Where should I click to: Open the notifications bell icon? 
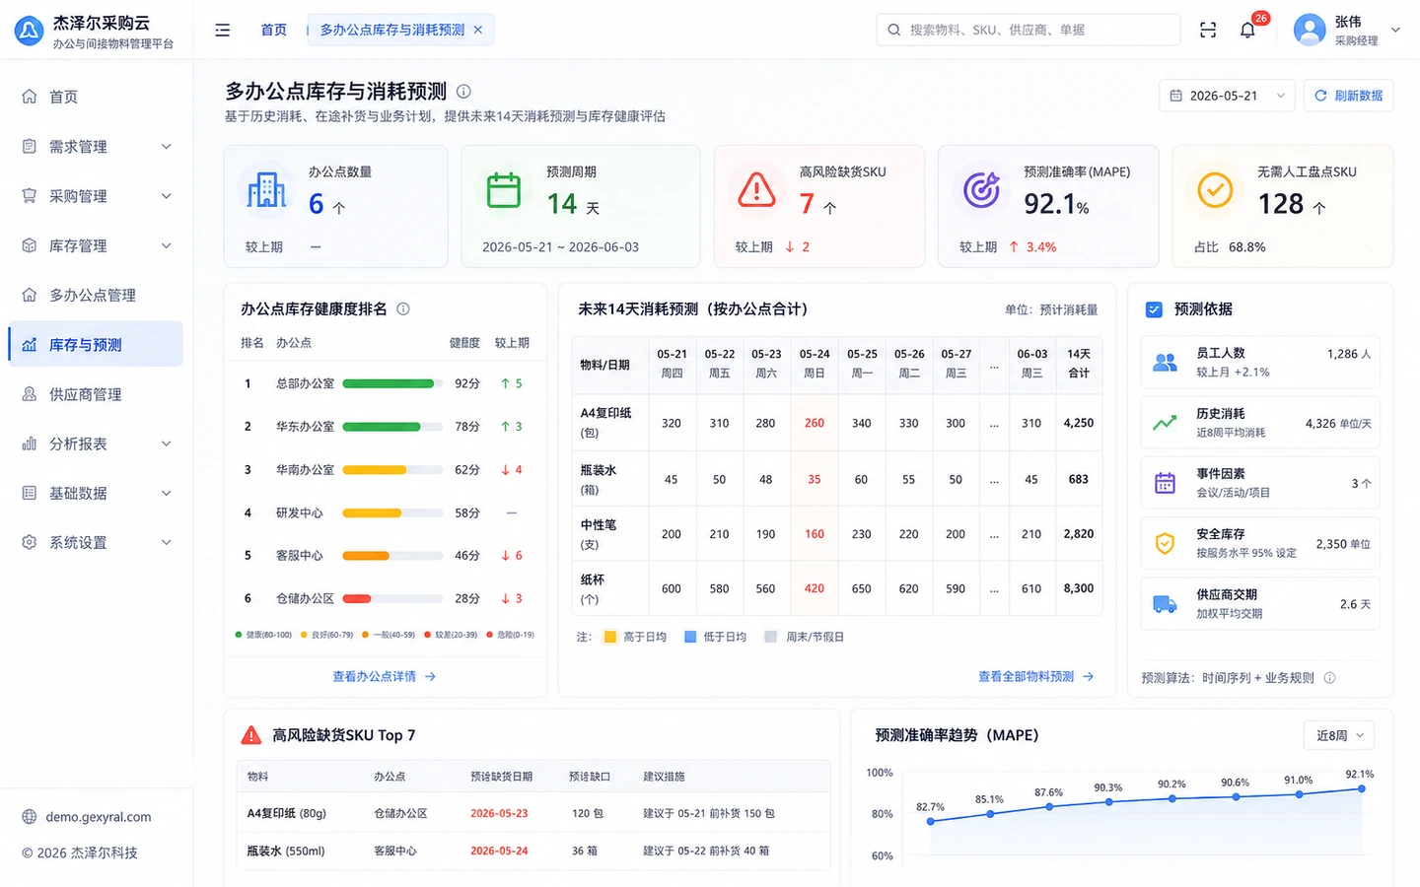point(1247,30)
